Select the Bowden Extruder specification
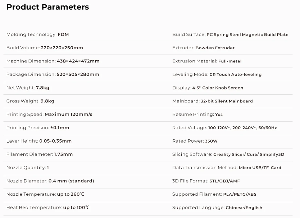The image size is (300, 218). click(215, 48)
